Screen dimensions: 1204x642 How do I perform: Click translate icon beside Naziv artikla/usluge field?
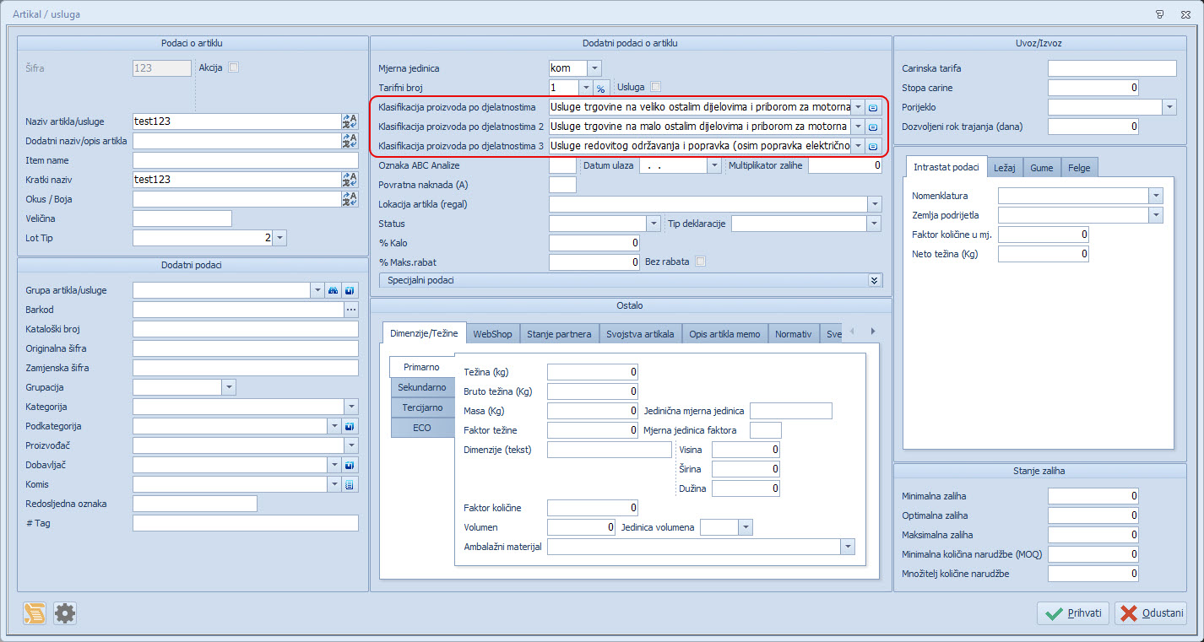[350, 121]
